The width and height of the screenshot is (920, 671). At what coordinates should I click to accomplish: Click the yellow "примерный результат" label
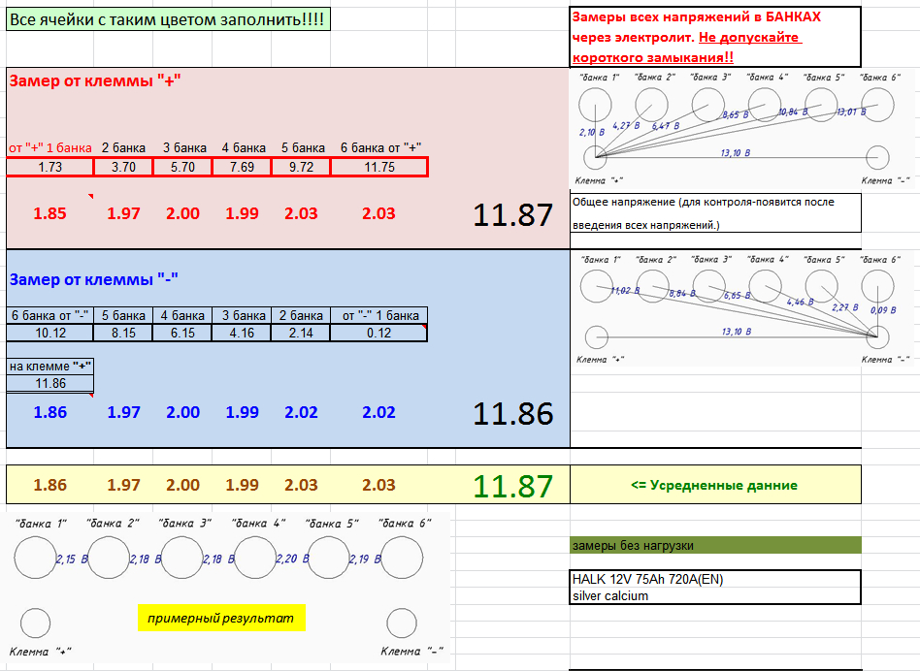pos(222,618)
